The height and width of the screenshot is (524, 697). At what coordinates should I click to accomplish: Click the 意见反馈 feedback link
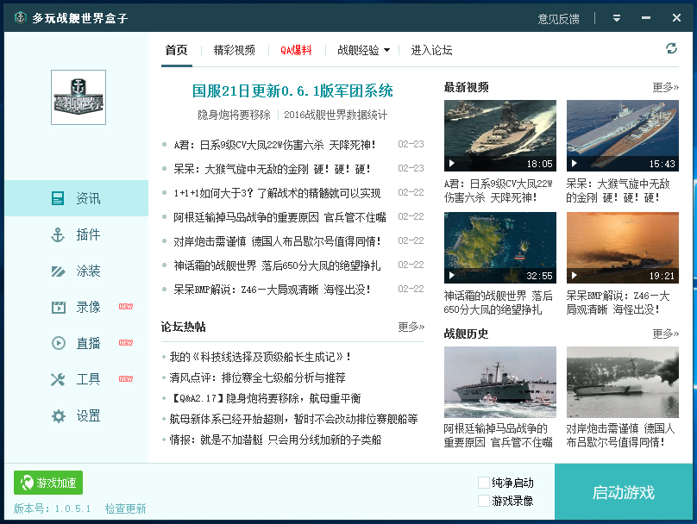561,17
